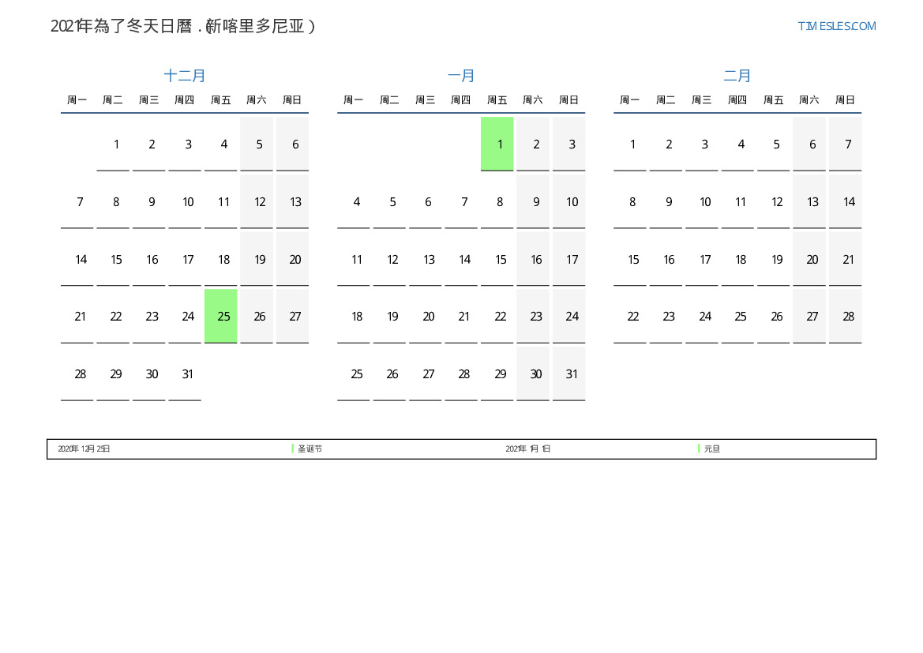Viewport: 923px width, 653px height.
Task: Select the 十二月 month heading
Action: (185, 76)
